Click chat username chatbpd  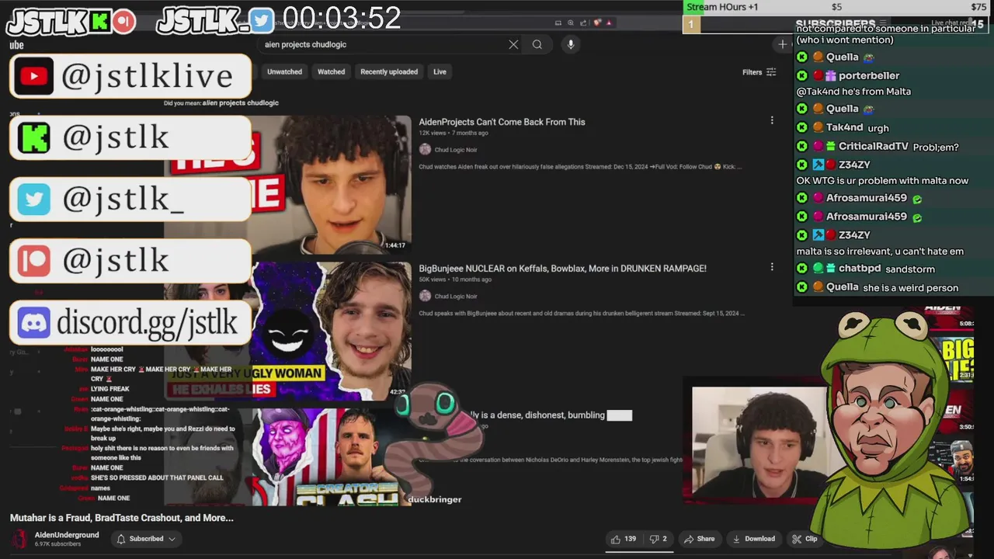click(860, 269)
